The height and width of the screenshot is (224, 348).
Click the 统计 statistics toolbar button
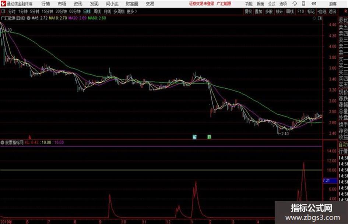280,11
